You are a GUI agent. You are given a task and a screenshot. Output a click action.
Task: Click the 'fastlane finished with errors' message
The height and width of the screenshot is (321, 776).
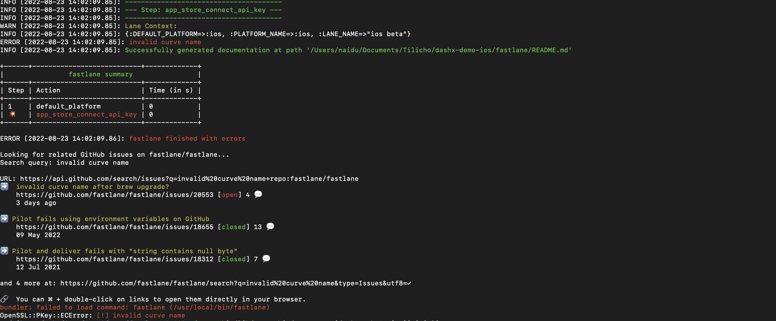[187, 138]
